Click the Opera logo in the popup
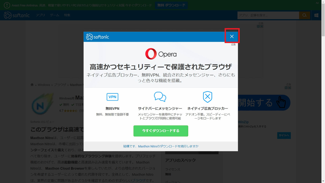This screenshot has width=325, height=183. point(161,54)
